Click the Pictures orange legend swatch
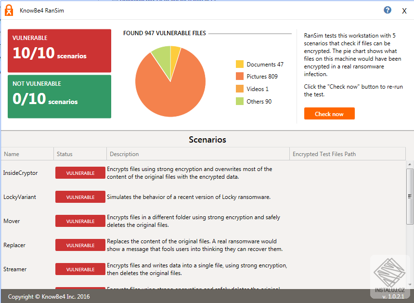The height and width of the screenshot is (303, 414). [240, 76]
